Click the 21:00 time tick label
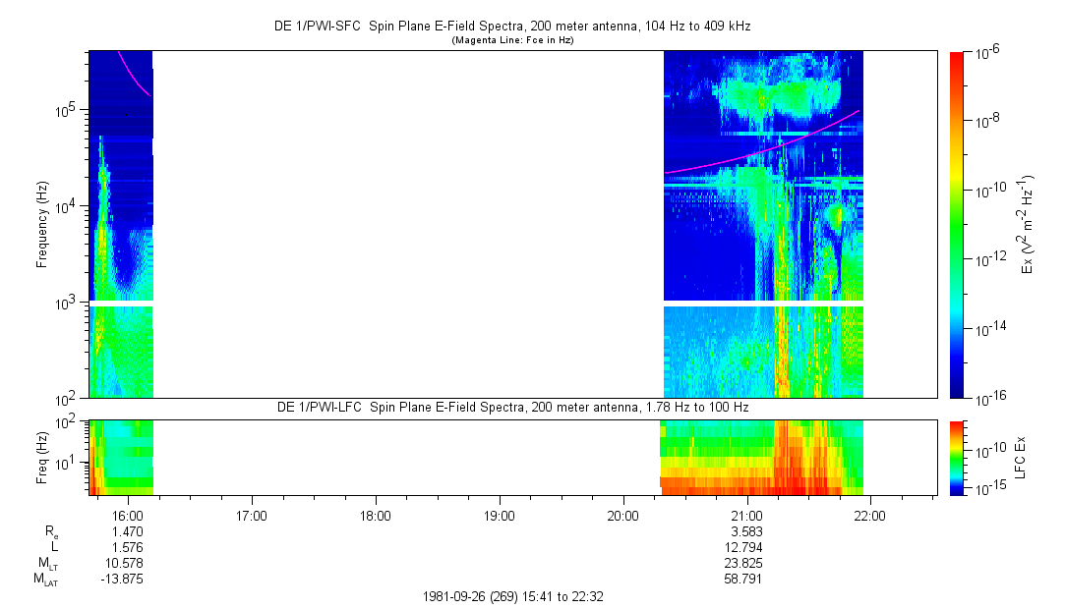The height and width of the screenshot is (609, 1065). (x=747, y=516)
